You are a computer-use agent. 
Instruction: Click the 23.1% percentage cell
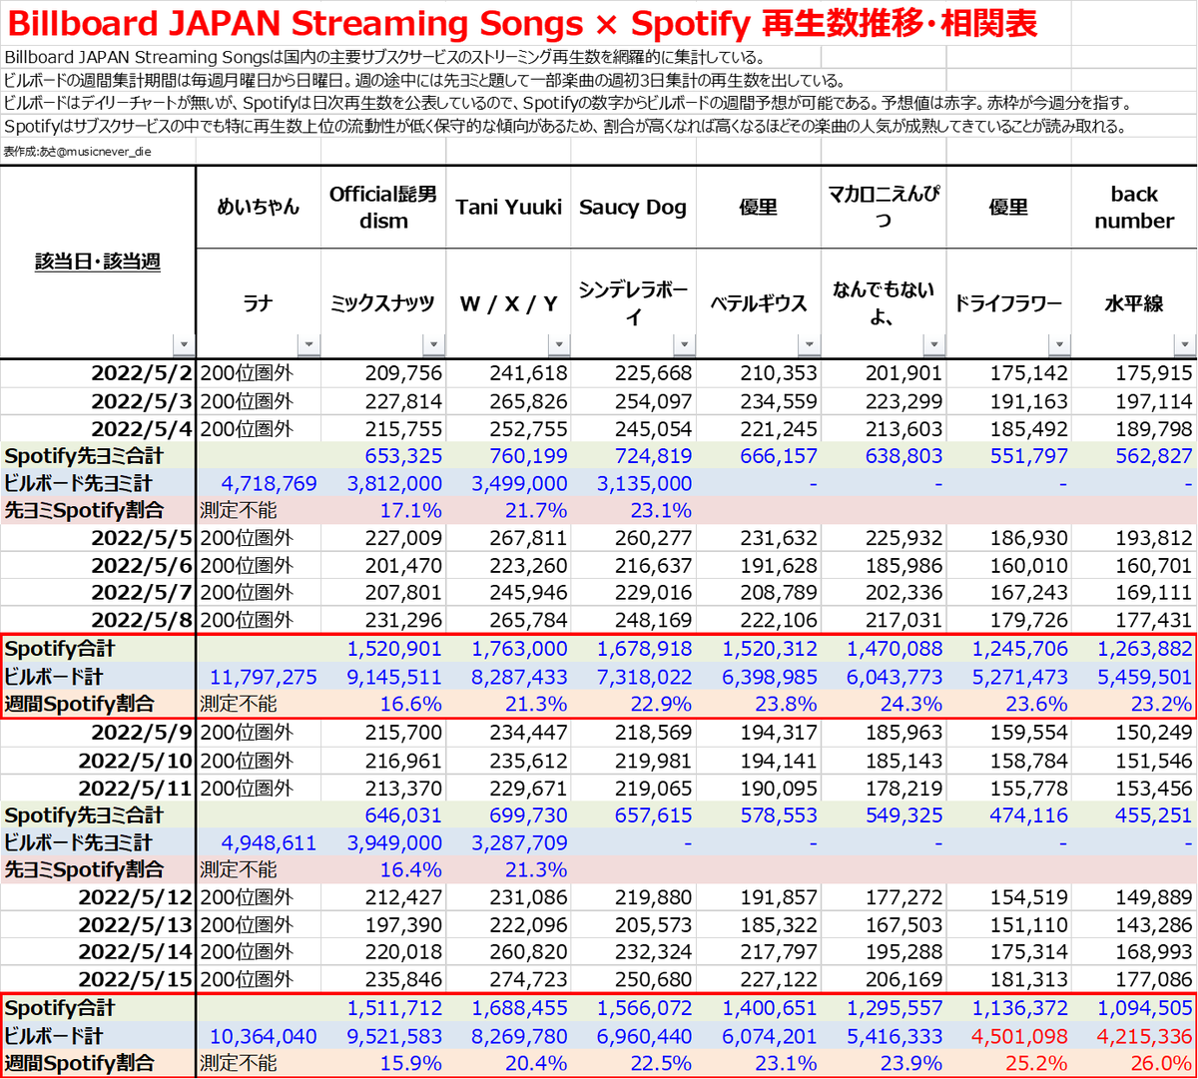(x=633, y=510)
